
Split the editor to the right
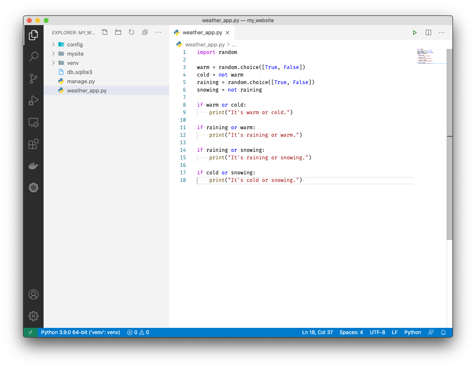428,33
